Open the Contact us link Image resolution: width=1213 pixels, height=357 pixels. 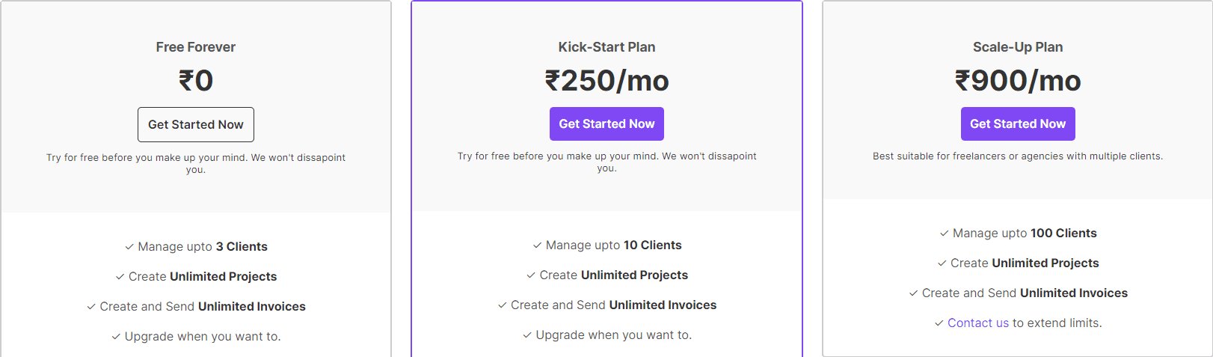point(977,323)
